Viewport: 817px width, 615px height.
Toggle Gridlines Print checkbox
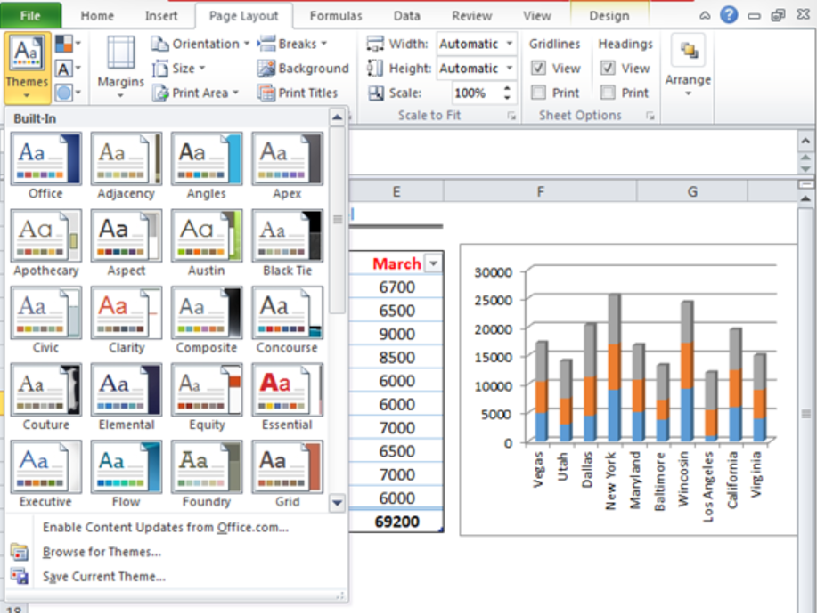pos(538,93)
